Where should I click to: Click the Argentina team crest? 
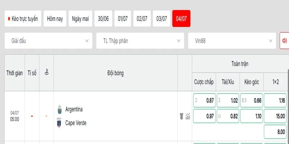click(60, 109)
